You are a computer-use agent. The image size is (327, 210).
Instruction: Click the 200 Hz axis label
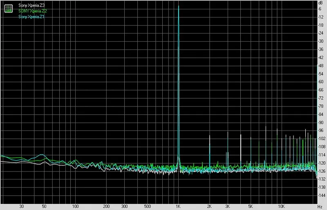coord(106,206)
